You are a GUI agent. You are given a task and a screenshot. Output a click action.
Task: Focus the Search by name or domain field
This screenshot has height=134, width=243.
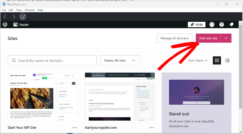point(52,60)
